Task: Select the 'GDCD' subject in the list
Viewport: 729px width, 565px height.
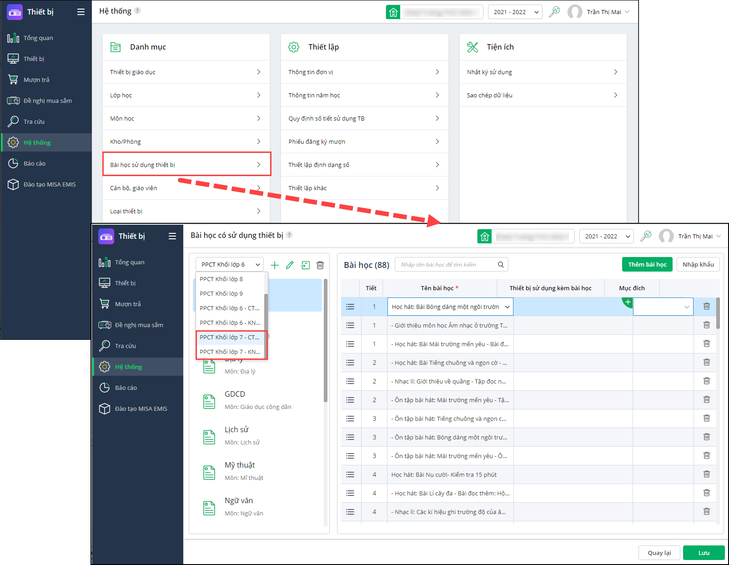Action: click(x=257, y=400)
